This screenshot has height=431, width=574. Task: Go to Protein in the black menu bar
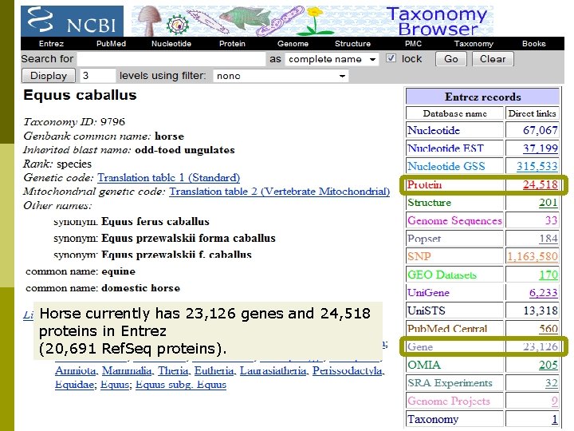[x=232, y=44]
